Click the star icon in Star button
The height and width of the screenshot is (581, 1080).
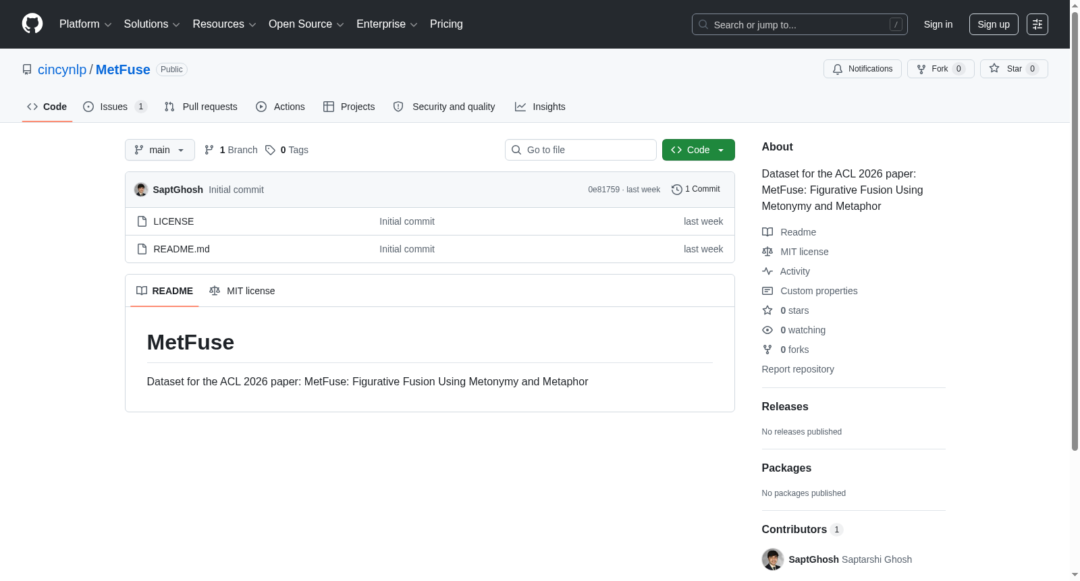point(994,68)
